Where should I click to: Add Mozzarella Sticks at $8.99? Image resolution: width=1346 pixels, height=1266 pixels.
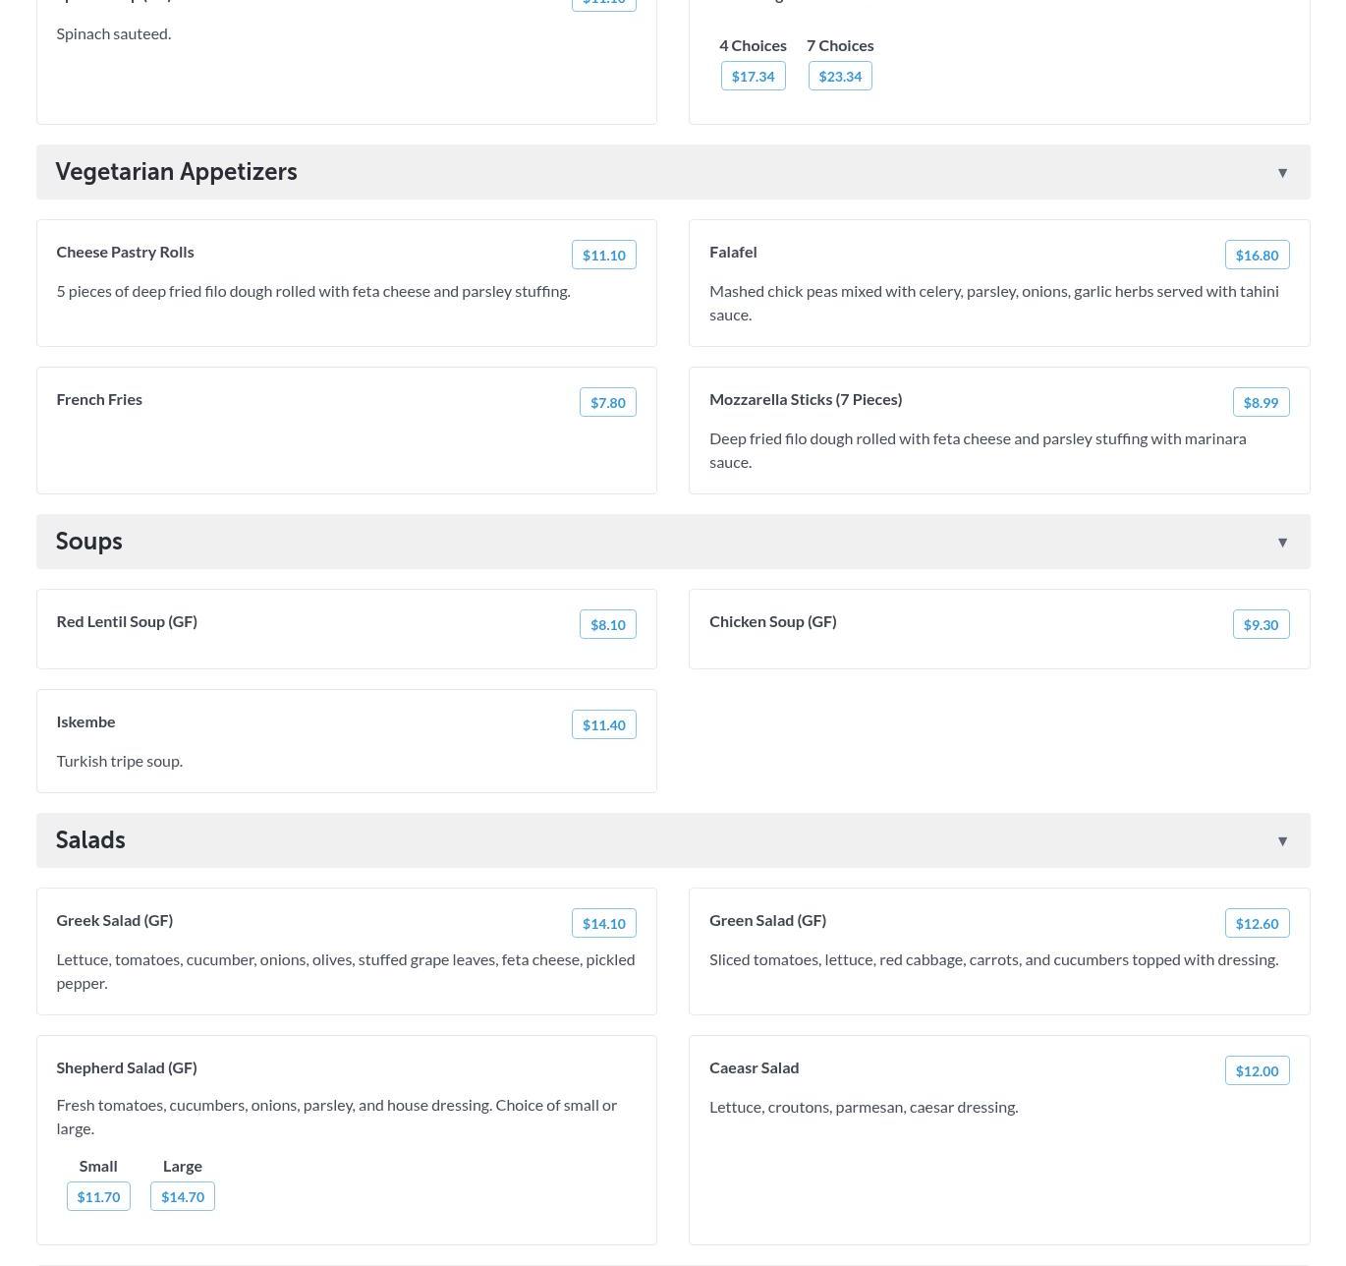coord(1261,402)
